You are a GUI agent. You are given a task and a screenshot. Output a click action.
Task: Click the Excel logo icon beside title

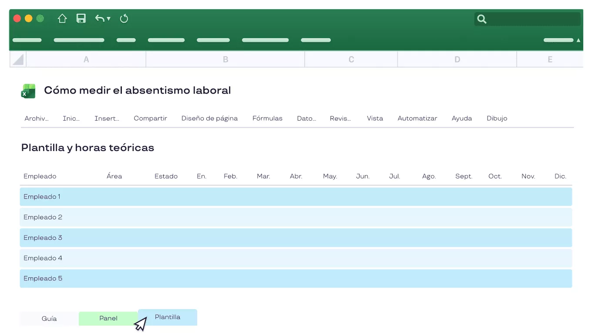pyautogui.click(x=28, y=91)
